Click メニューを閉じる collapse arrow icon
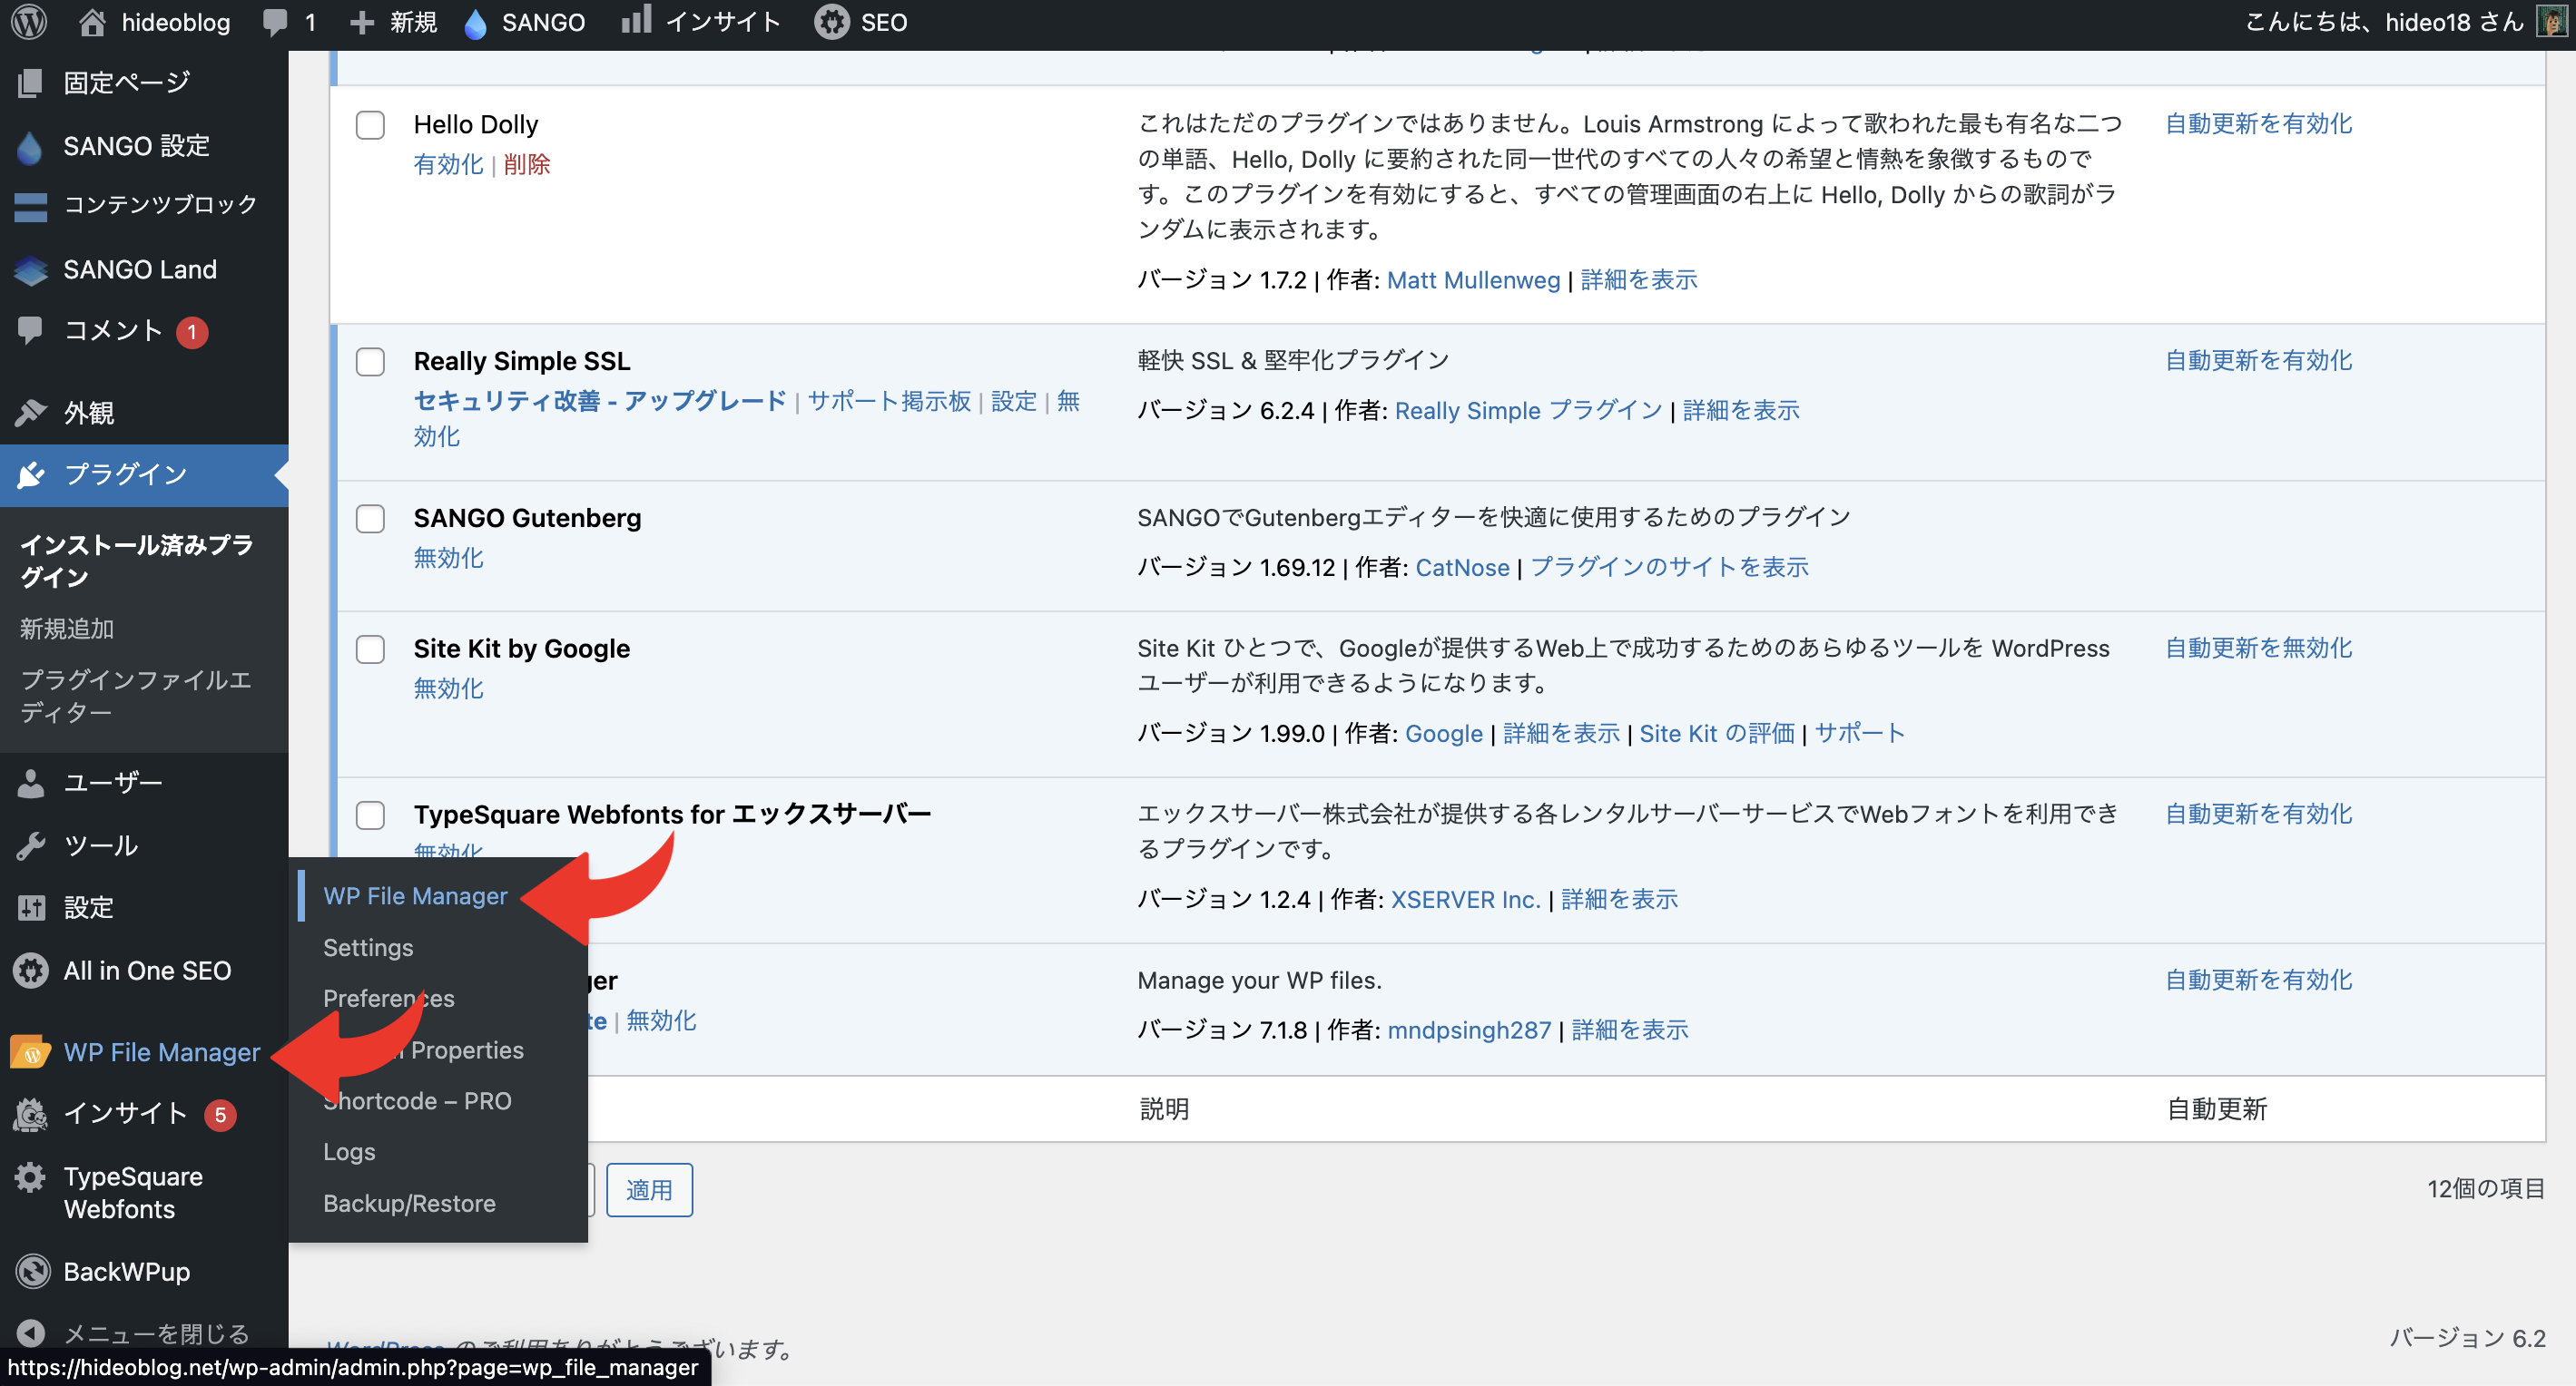This screenshot has width=2576, height=1386. 31,1332
